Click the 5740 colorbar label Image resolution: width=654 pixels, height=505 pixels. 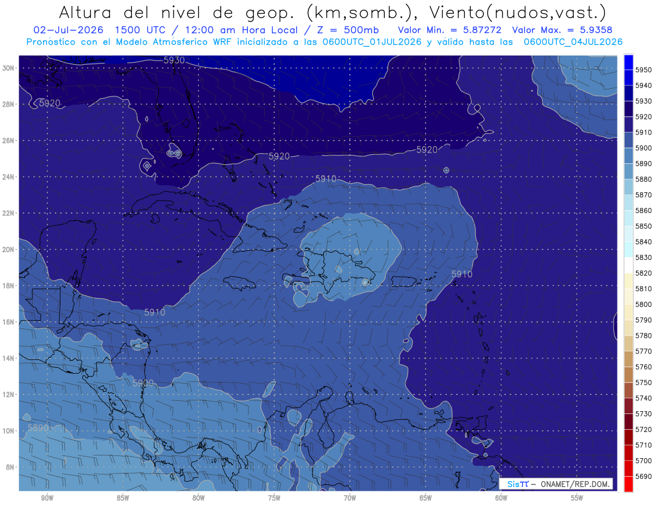644,398
